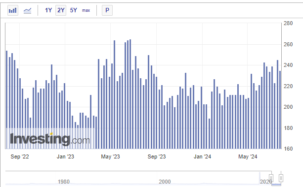303x187 pixels.
Task: Click the 1980 label in navigator timeline
Action: coord(64,182)
